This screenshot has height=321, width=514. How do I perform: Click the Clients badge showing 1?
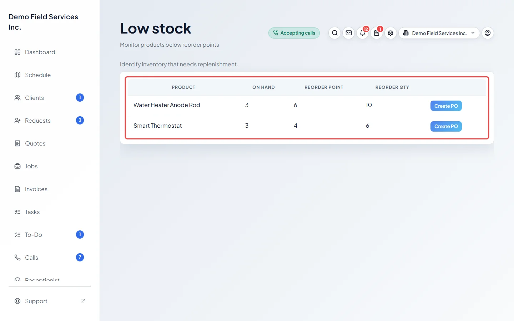(x=80, y=98)
